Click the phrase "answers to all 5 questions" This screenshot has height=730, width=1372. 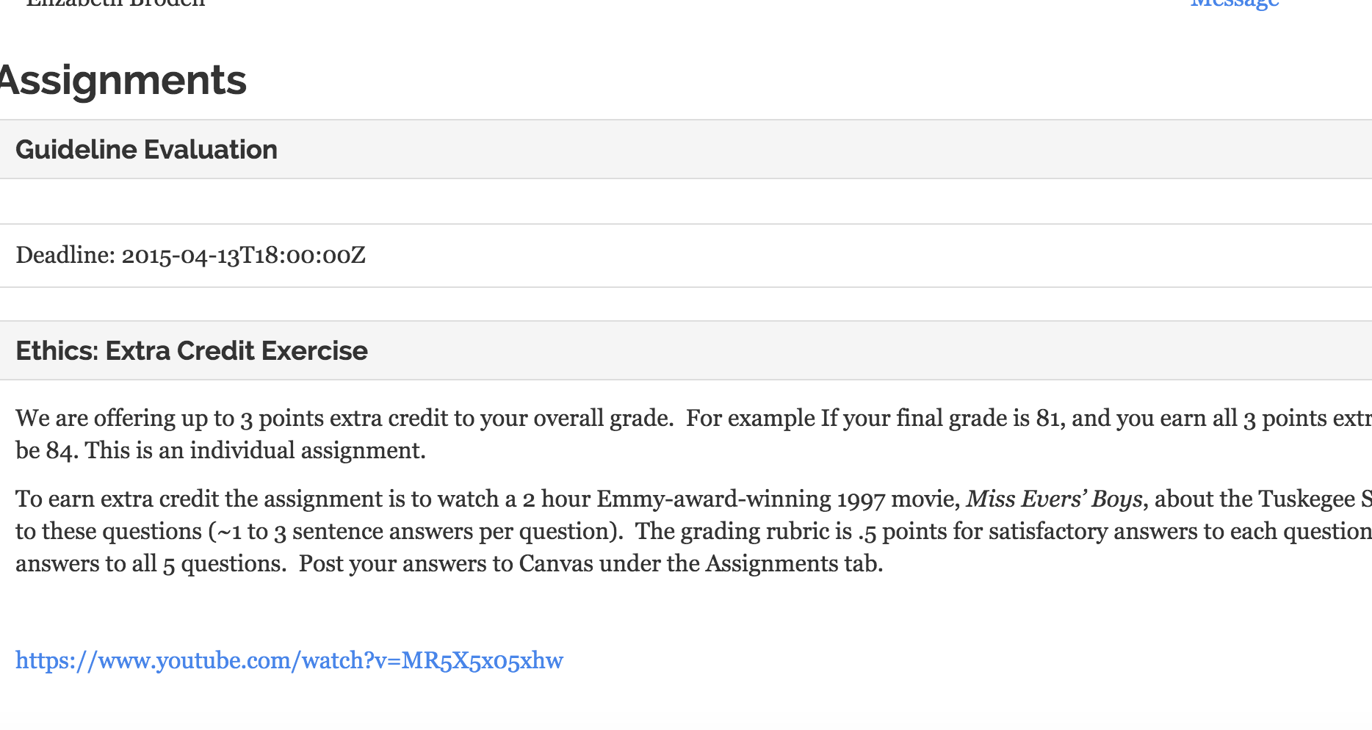tap(150, 564)
